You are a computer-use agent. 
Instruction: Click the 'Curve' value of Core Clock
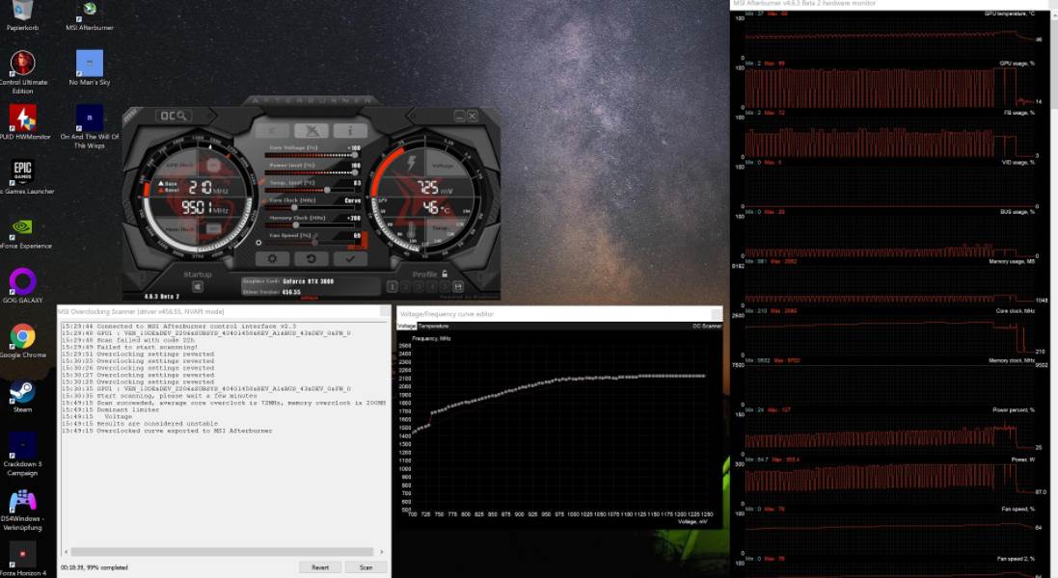point(352,200)
